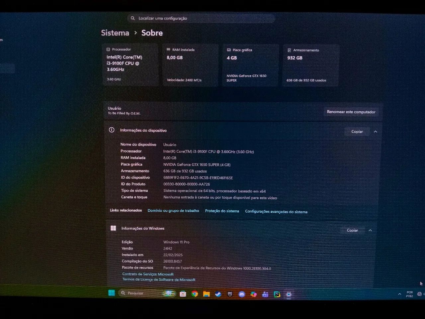Open Termos de Licença de Software link
Viewport: 425px width, 319px height.
point(159,279)
